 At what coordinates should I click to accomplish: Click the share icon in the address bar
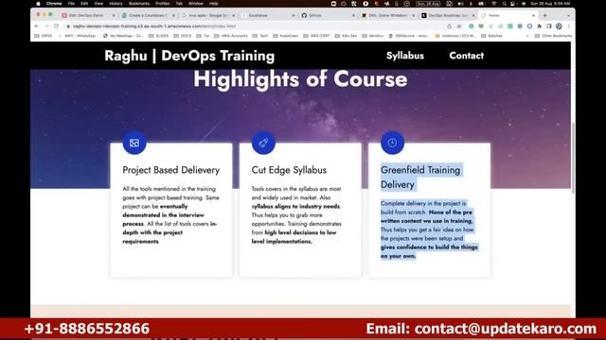[449, 26]
